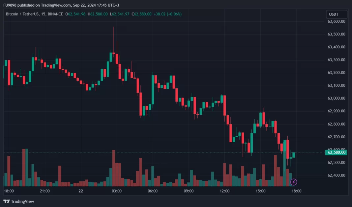This screenshot has height=207, width=352.
Task: Click the 22 date marker on time axis
Action: 81,191
